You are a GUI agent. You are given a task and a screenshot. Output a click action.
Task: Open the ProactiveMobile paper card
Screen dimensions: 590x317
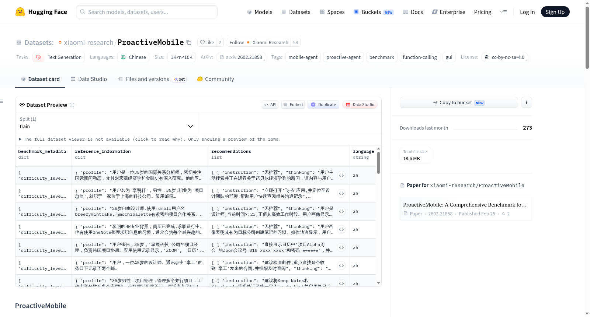click(466, 209)
